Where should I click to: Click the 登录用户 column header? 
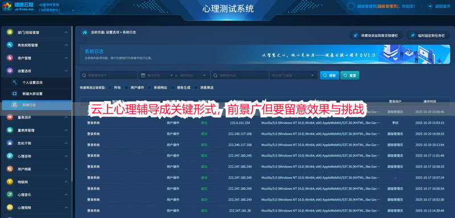point(395,101)
